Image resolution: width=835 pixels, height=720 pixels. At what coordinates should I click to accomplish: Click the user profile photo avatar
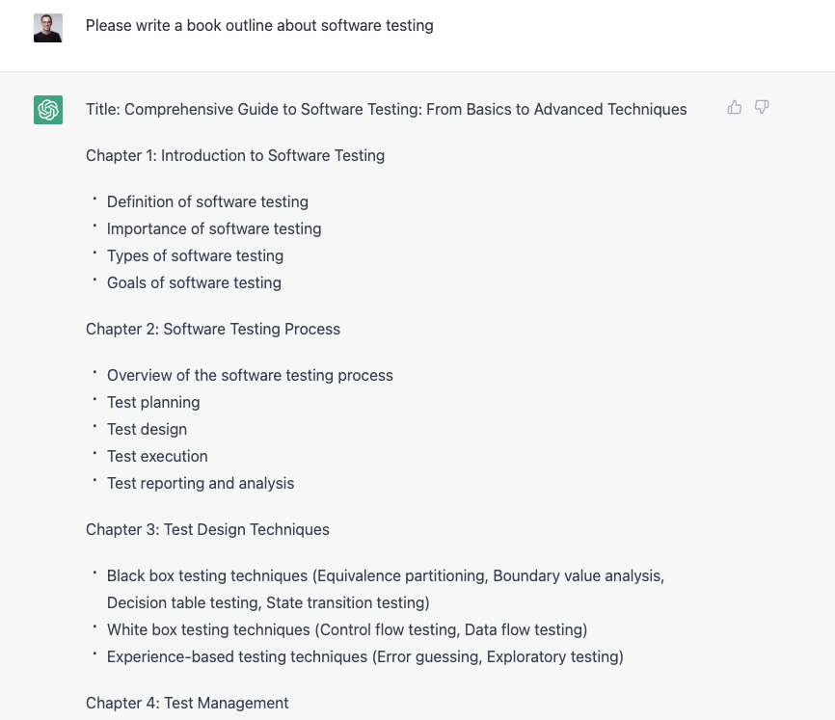48,28
